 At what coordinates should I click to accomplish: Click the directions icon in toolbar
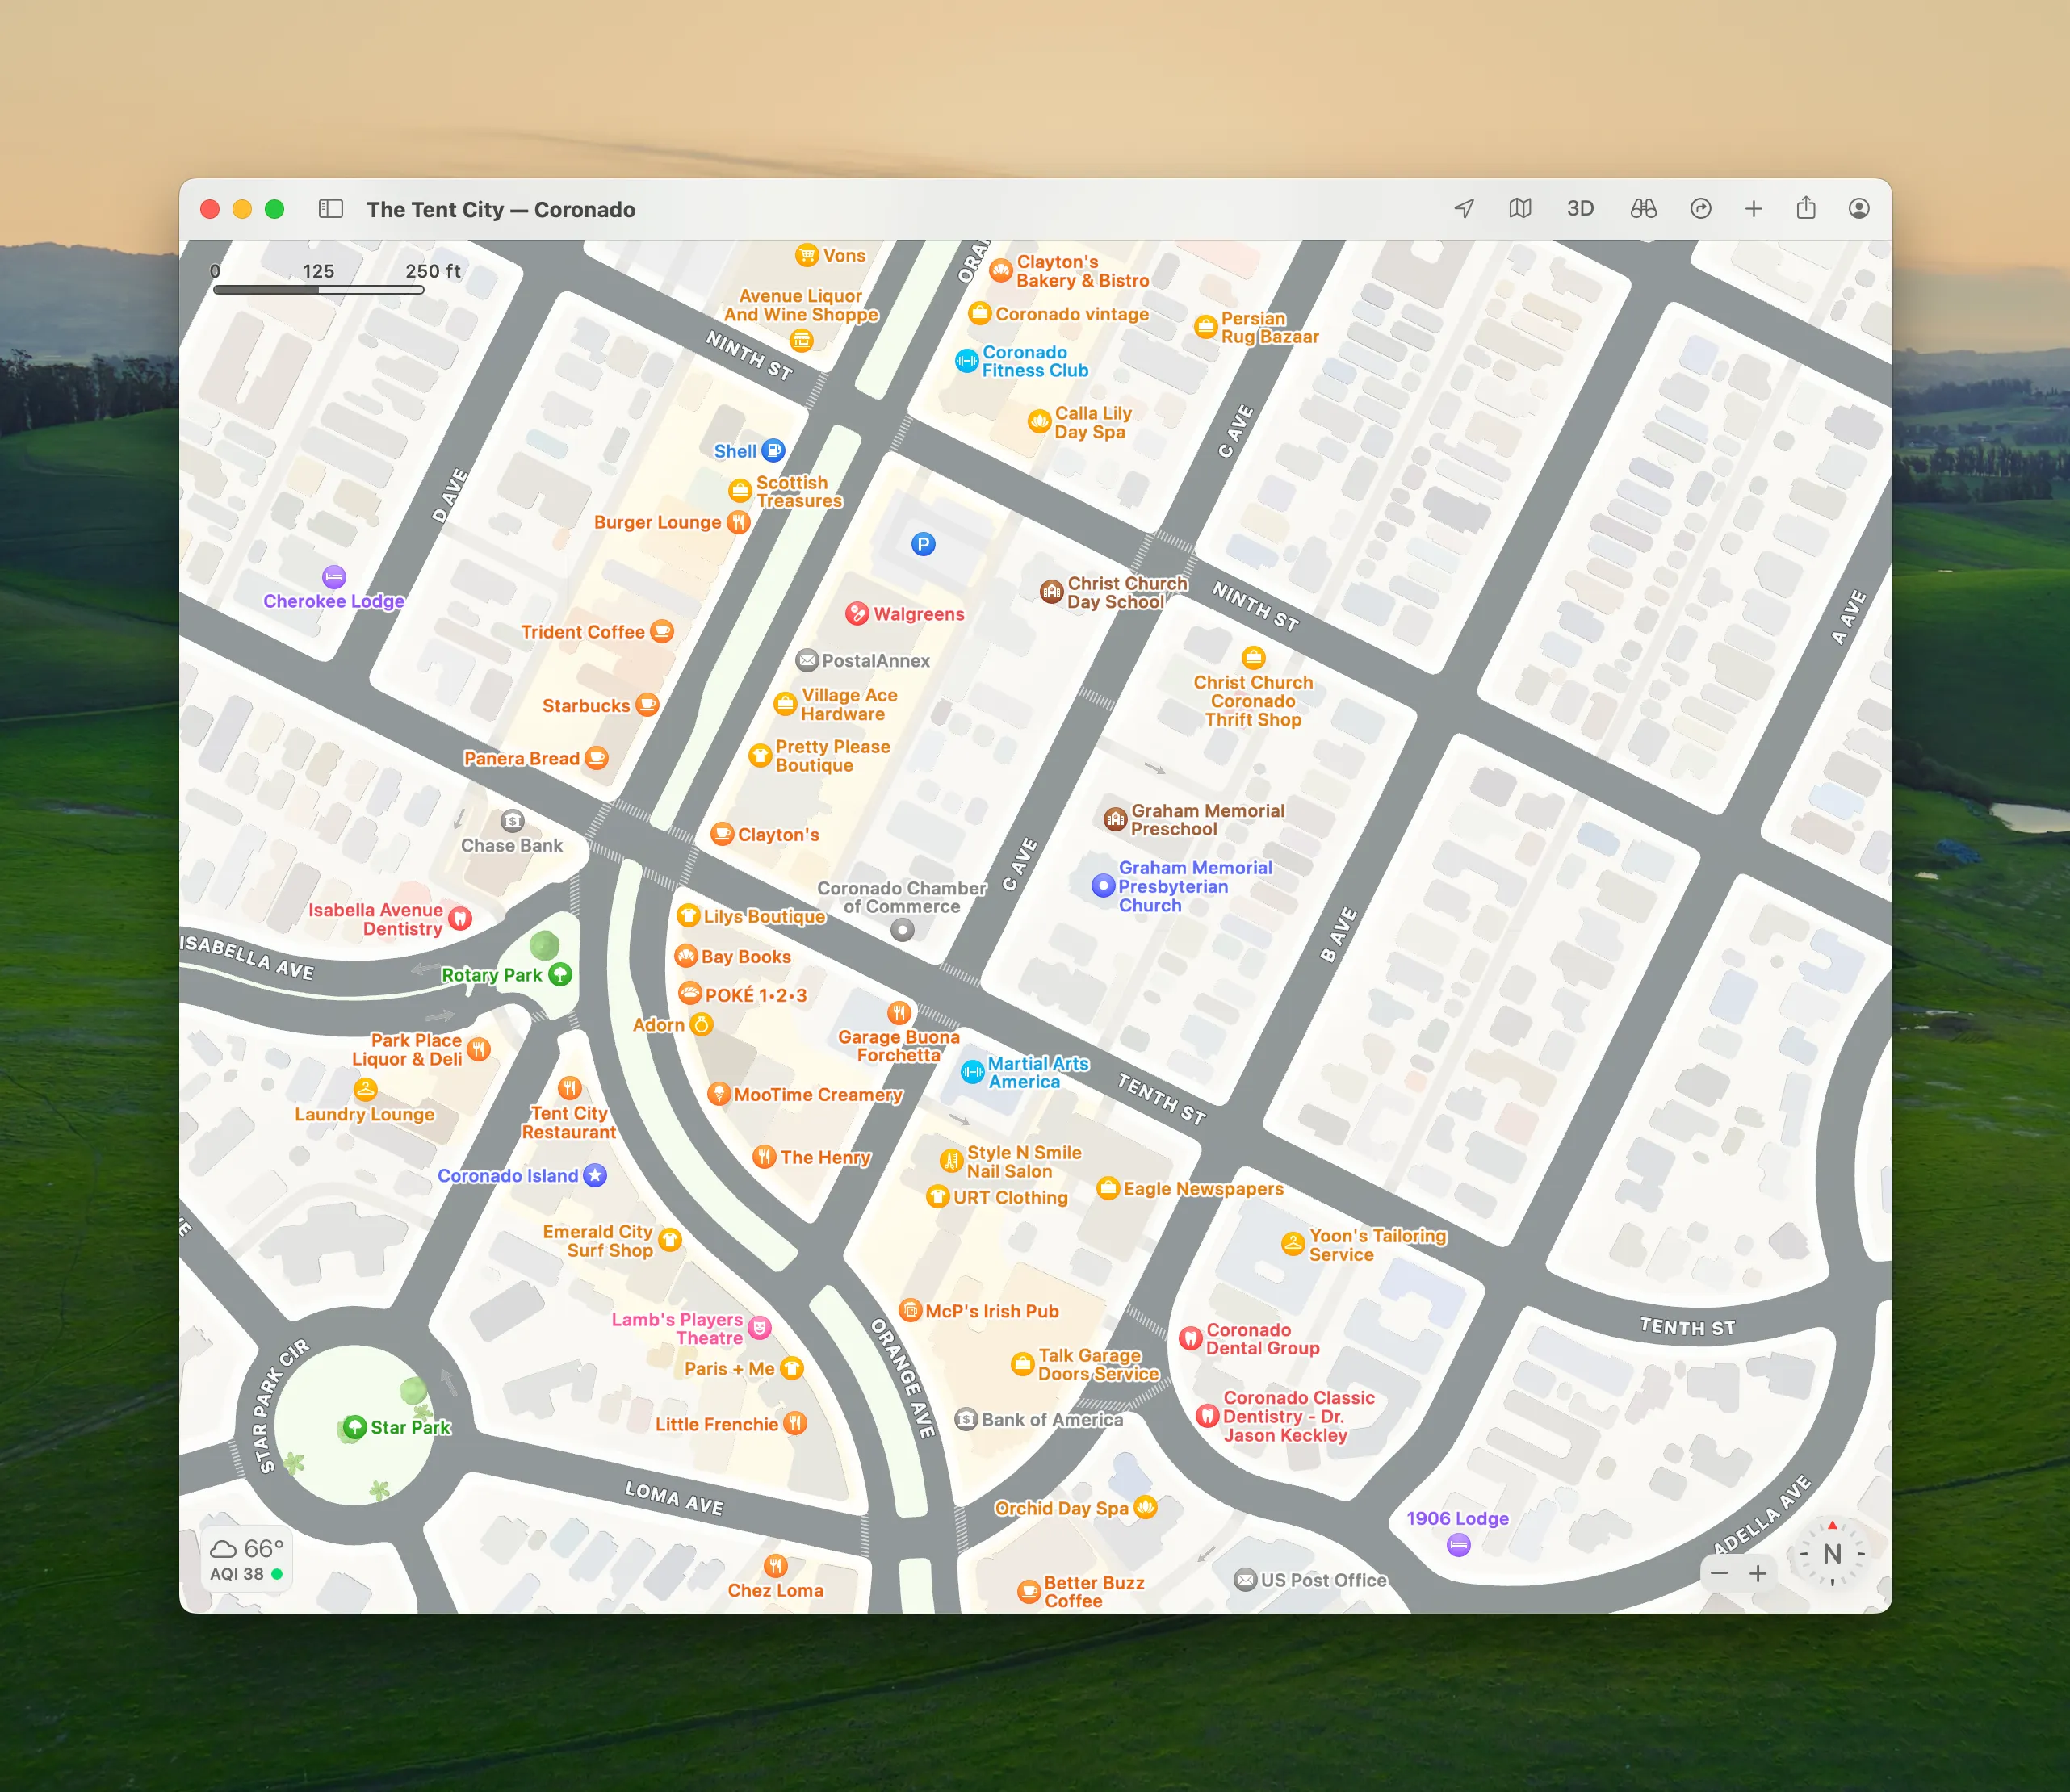(x=1700, y=209)
